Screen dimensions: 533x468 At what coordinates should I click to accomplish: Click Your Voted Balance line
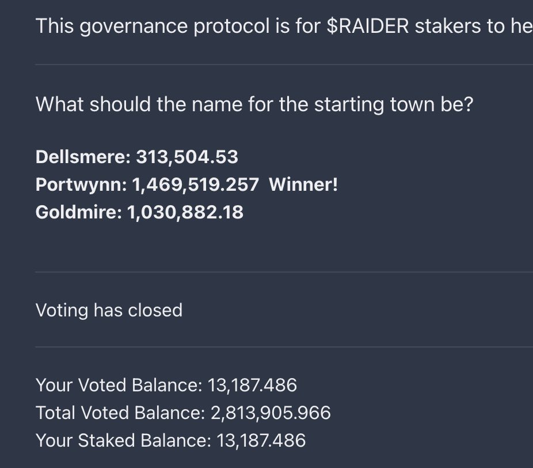(166, 385)
